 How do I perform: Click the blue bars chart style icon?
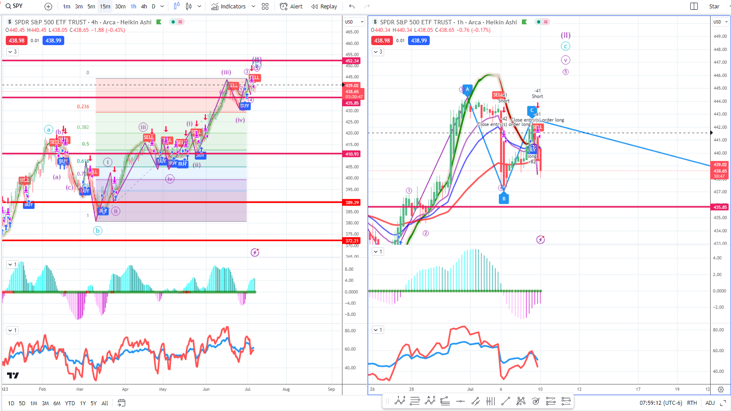click(177, 6)
